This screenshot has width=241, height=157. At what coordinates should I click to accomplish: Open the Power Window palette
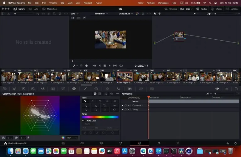pyautogui.click(x=96, y=89)
